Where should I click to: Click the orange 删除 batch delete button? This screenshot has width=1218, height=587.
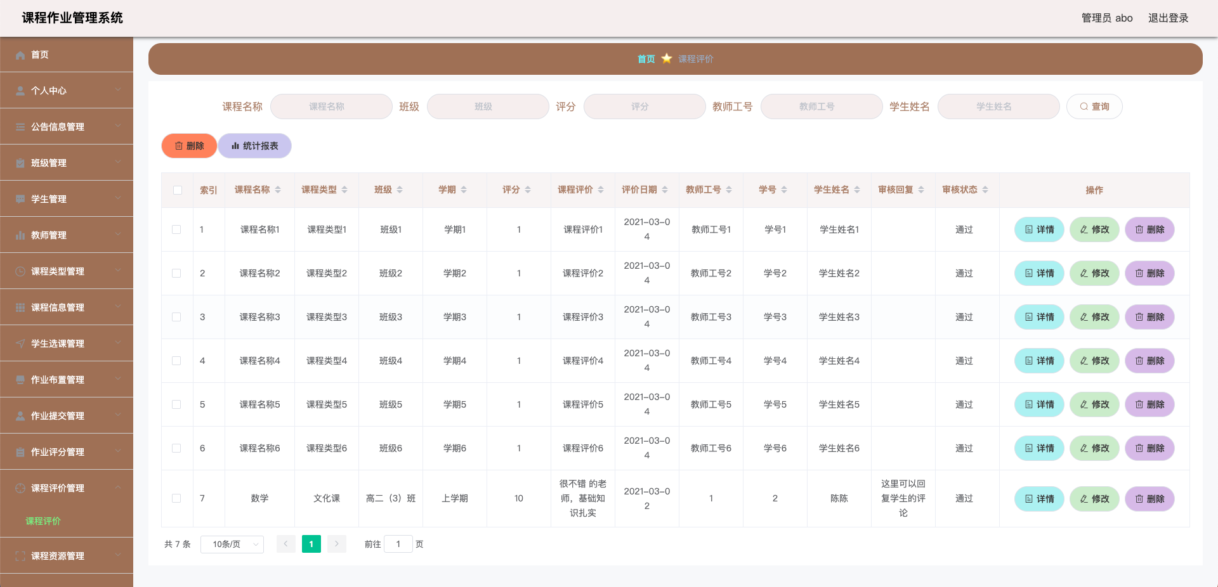click(x=189, y=146)
